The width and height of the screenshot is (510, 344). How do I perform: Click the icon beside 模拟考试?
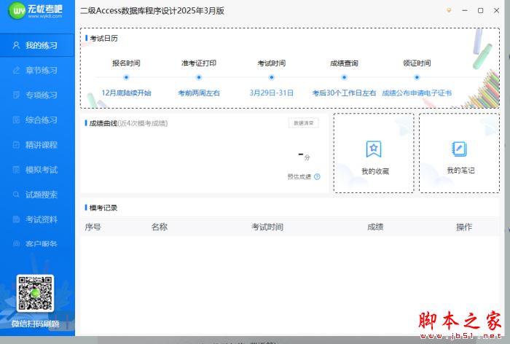click(x=16, y=170)
